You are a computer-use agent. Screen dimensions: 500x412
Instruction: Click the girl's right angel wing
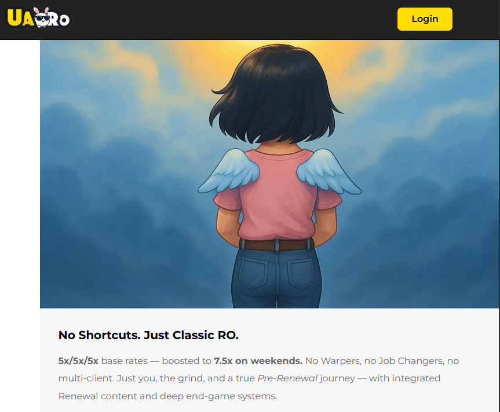[x=329, y=171]
